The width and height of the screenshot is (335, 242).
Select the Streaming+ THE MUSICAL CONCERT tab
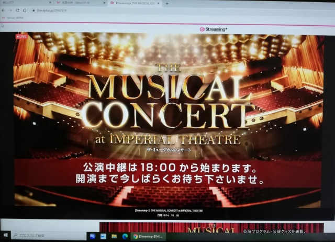click(135, 3)
